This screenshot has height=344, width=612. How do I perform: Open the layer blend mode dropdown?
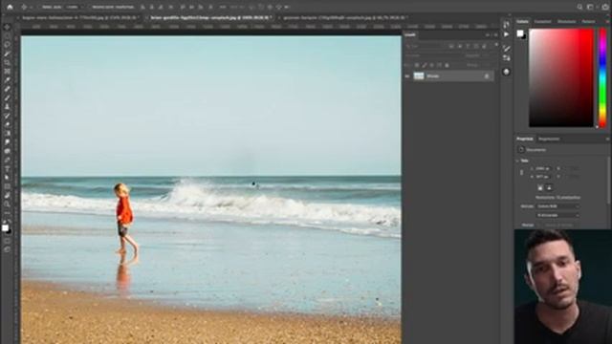pyautogui.click(x=431, y=55)
